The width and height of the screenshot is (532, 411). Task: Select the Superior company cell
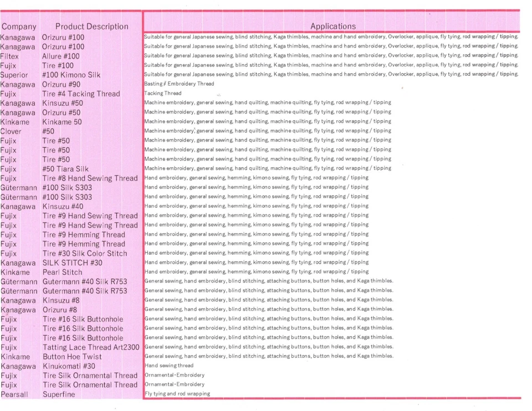pyautogui.click(x=14, y=75)
